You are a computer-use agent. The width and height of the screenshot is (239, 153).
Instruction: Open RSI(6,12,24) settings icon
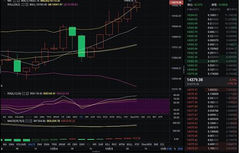tap(24, 93)
